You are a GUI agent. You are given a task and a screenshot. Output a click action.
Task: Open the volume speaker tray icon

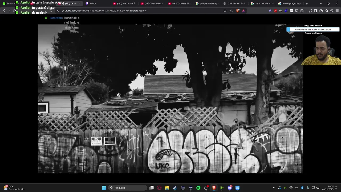(x=318, y=188)
